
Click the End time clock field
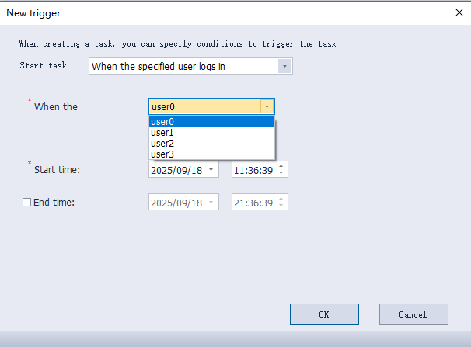[253, 203]
